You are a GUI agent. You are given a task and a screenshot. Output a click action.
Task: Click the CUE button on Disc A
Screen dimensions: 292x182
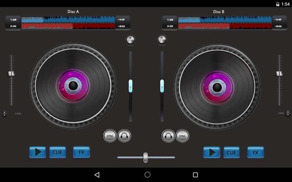click(57, 152)
